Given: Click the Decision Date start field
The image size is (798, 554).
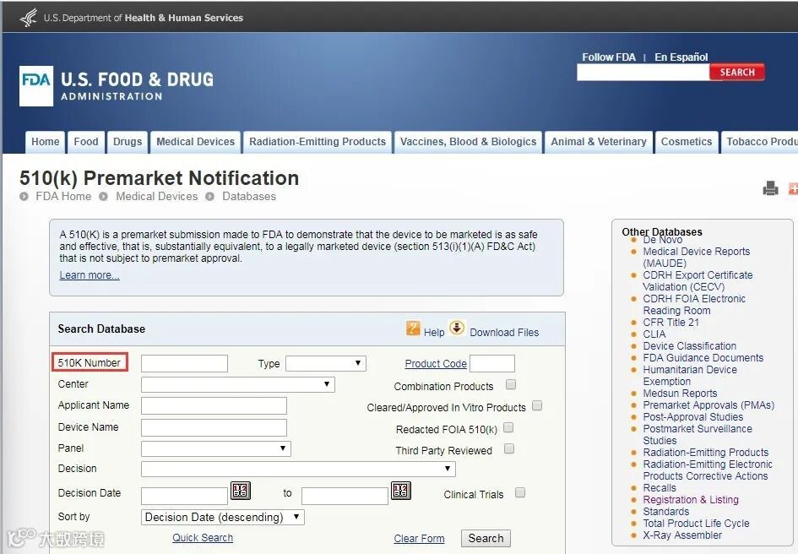Looking at the screenshot, I should (x=184, y=496).
